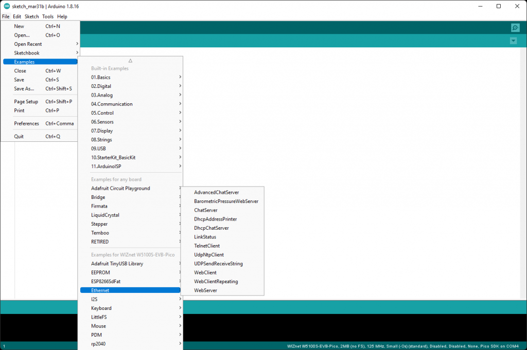Open the 10.StarterKit_BasicKit submenu

pyautogui.click(x=130, y=157)
